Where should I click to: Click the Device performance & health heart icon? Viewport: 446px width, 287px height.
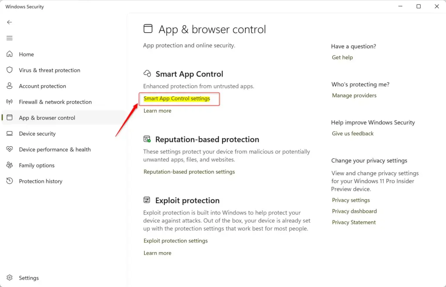coord(10,149)
